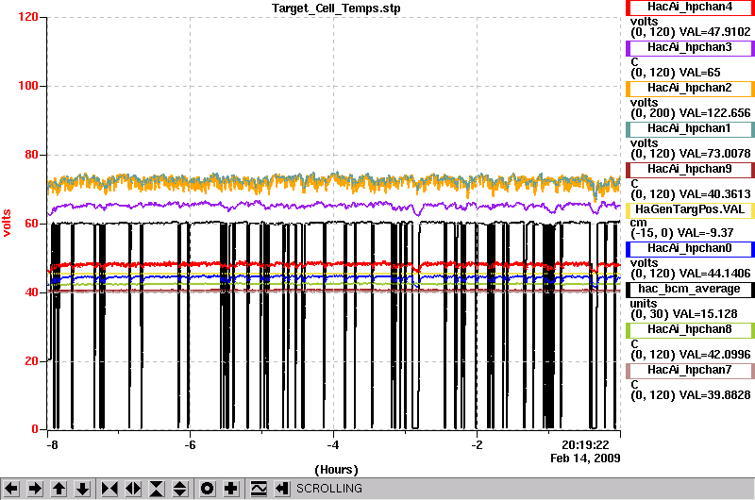Click the 100 Y-axis tick label
The width and height of the screenshot is (755, 500).
pos(28,86)
